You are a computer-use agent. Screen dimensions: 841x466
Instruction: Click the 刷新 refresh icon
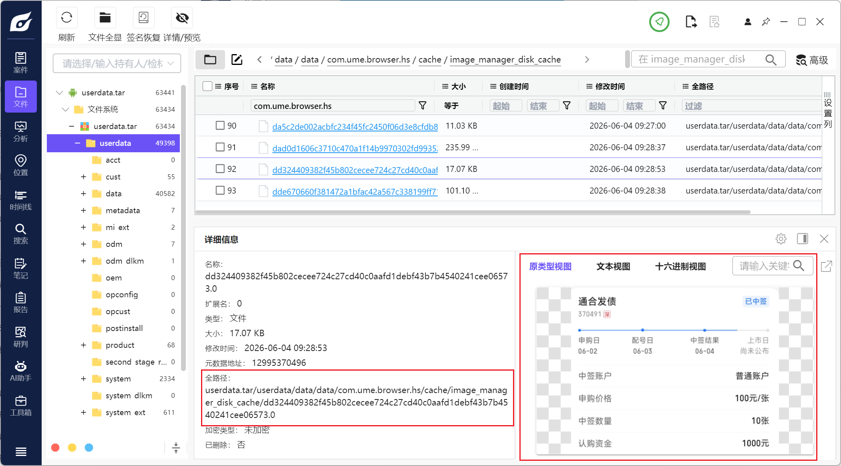pyautogui.click(x=66, y=18)
